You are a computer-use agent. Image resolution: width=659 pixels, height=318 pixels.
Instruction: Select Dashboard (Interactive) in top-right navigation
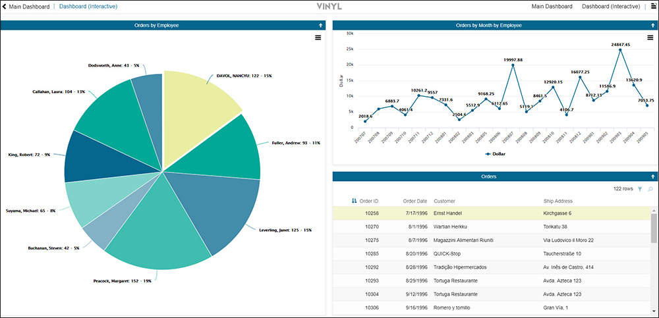610,7
